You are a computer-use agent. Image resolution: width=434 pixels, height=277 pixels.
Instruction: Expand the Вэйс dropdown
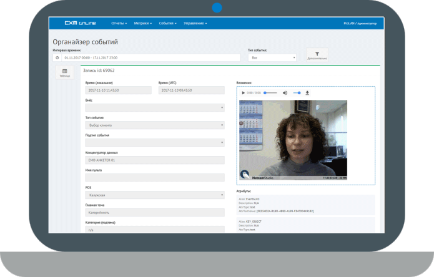154,107
